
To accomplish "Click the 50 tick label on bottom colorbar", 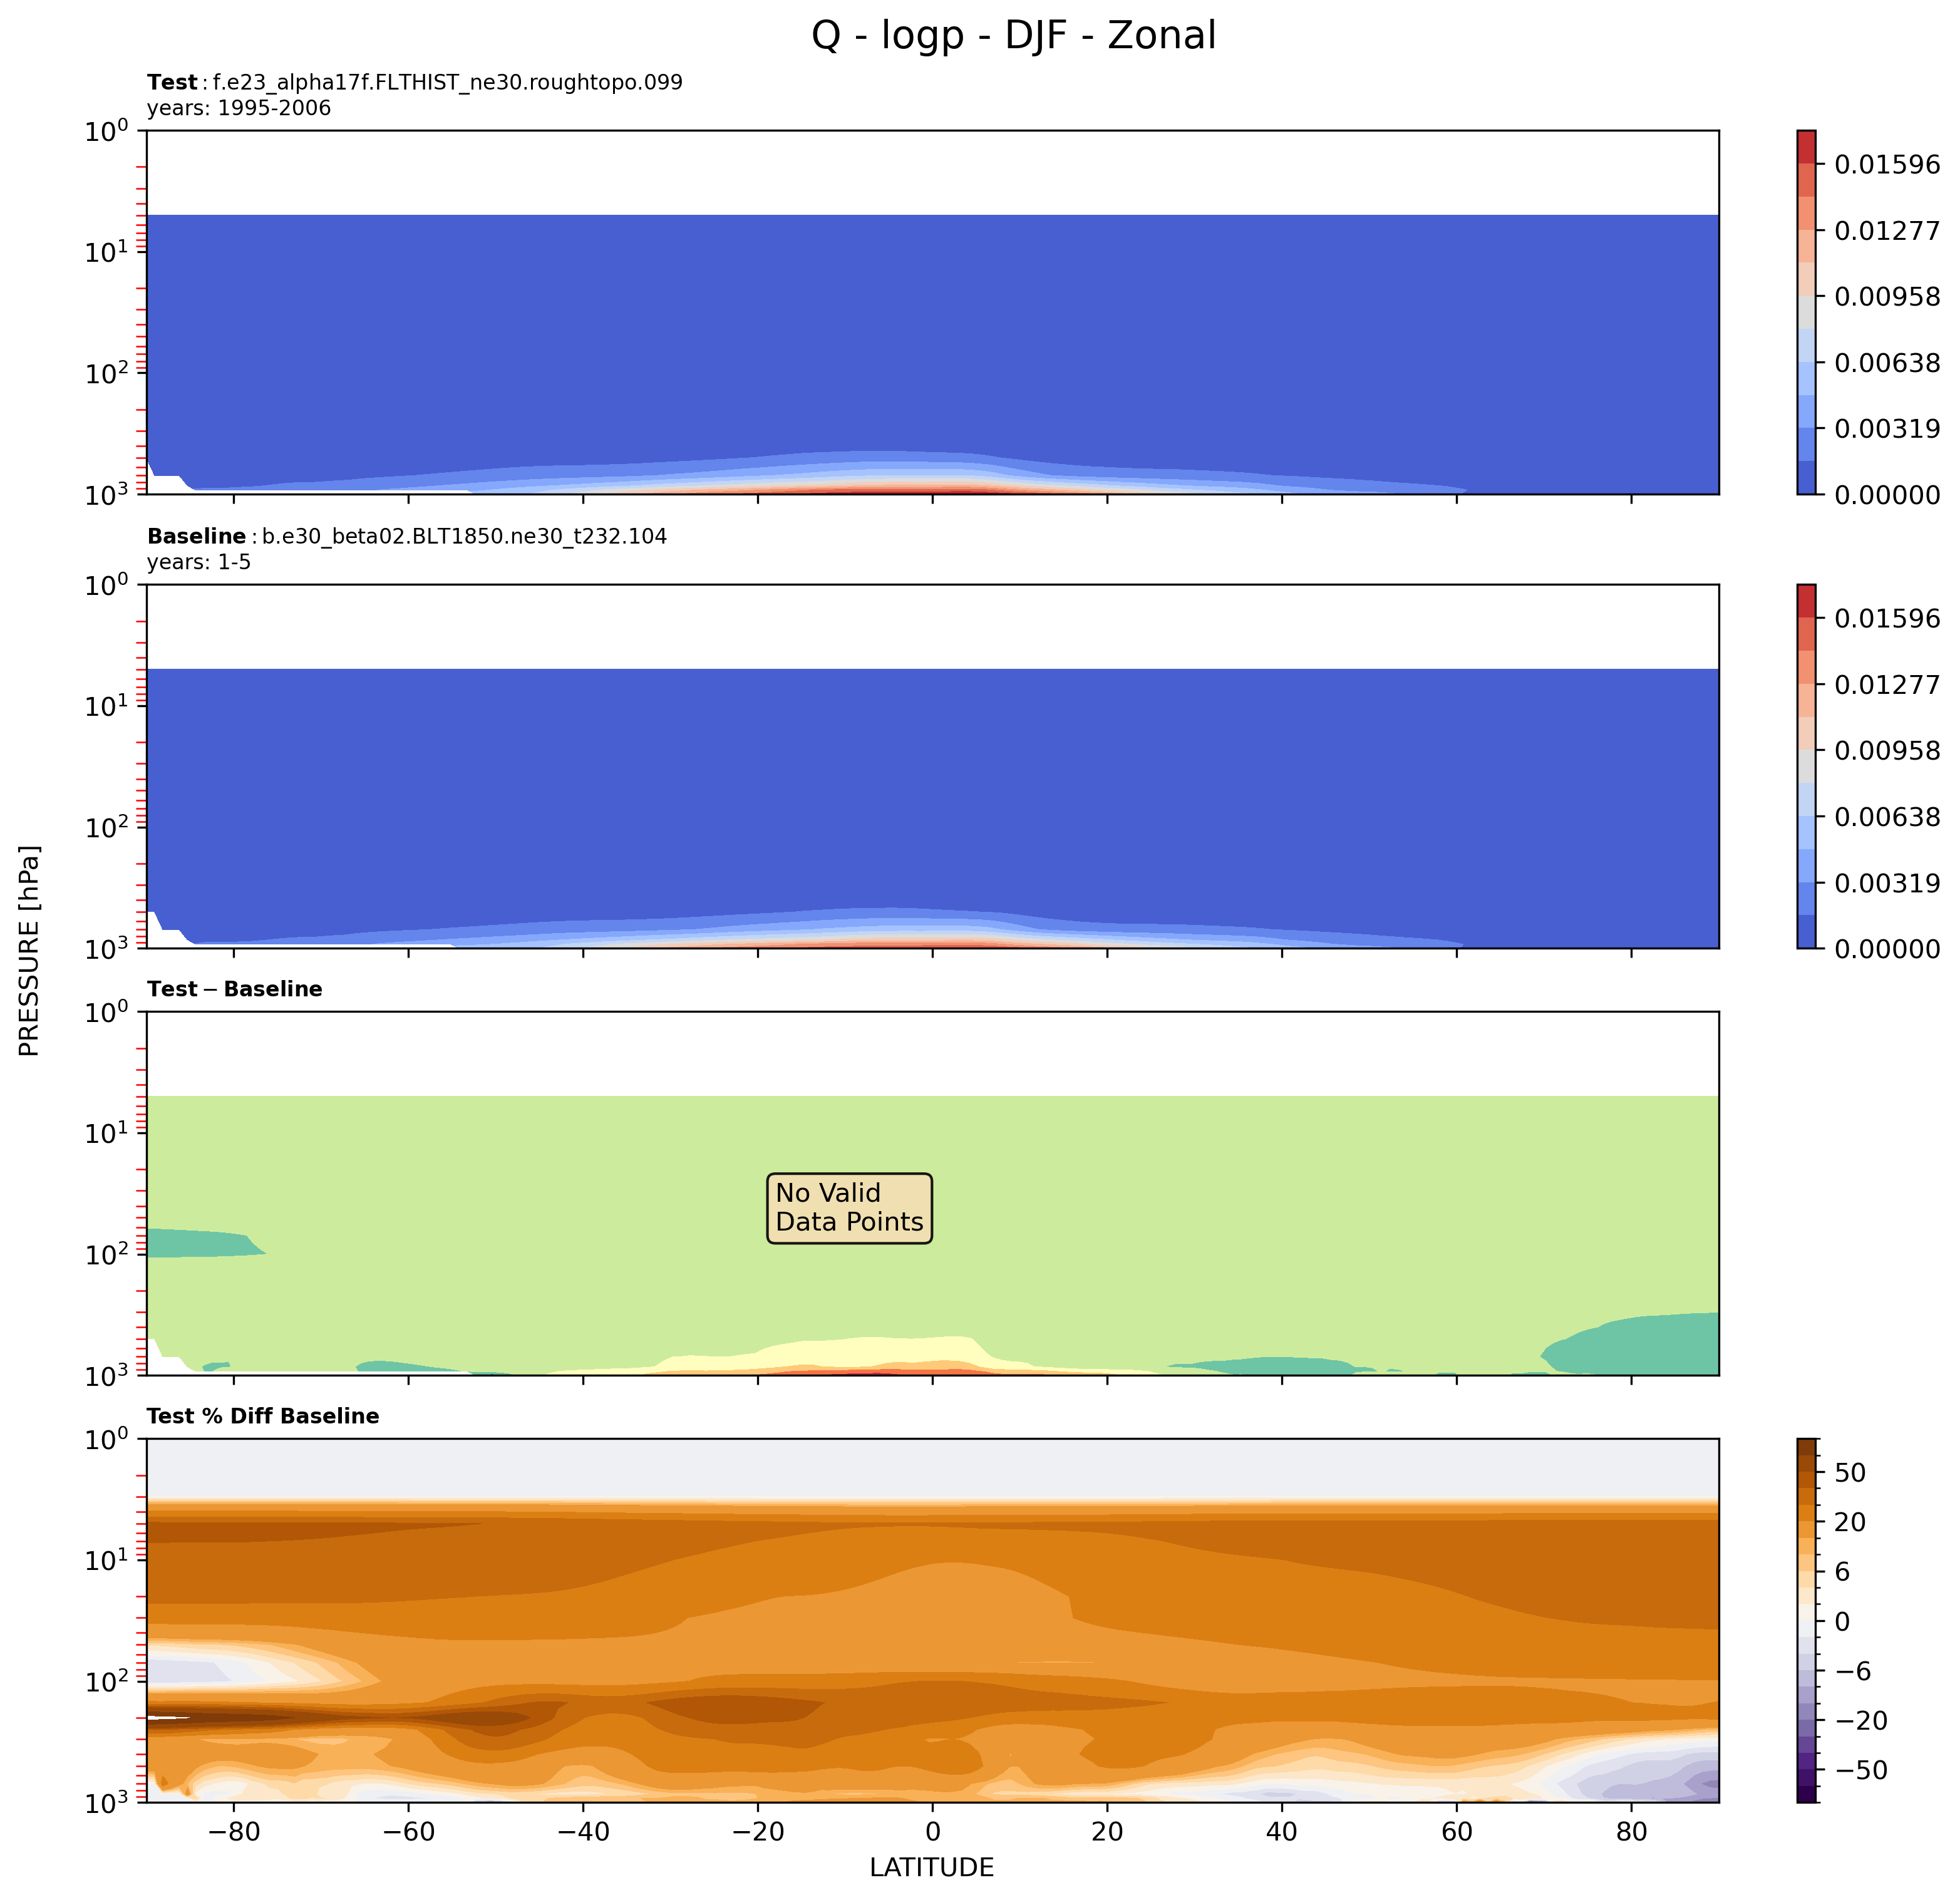I will 1850,1473.
